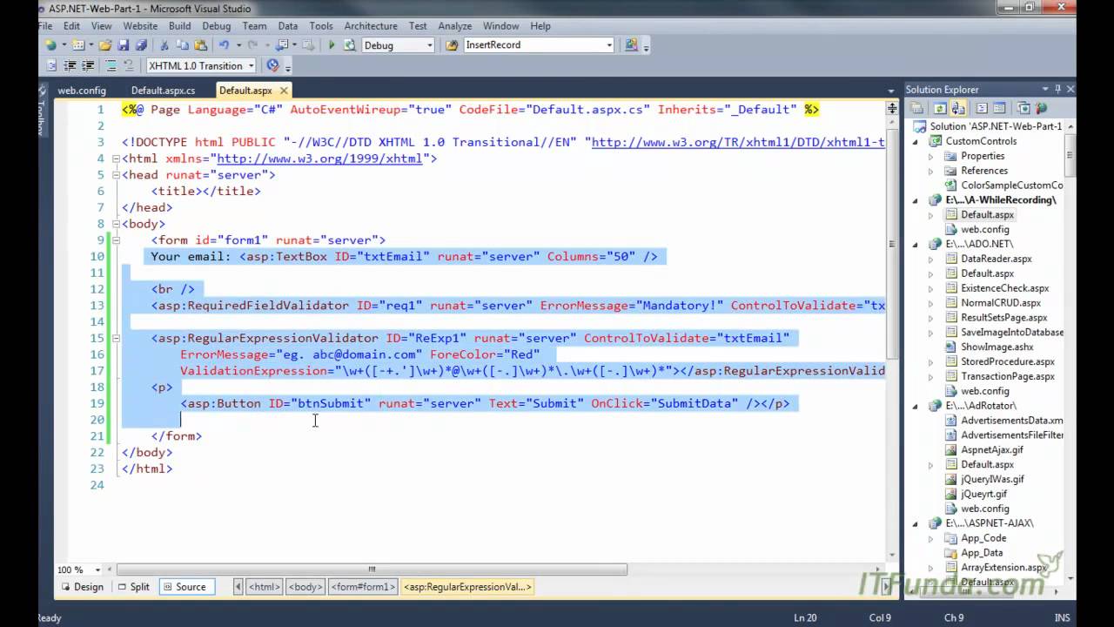Screen dimensions: 1114x627
Task: Open the InsertRecord find combo box
Action: [x=609, y=45]
